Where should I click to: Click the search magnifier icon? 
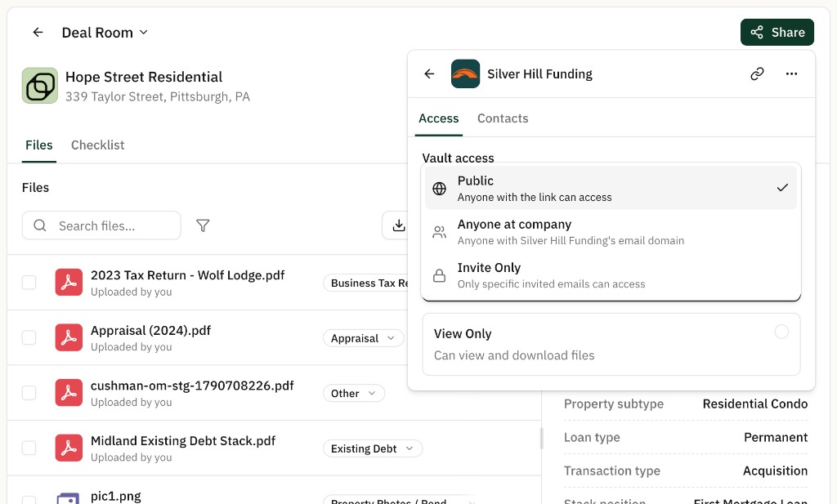tap(40, 225)
